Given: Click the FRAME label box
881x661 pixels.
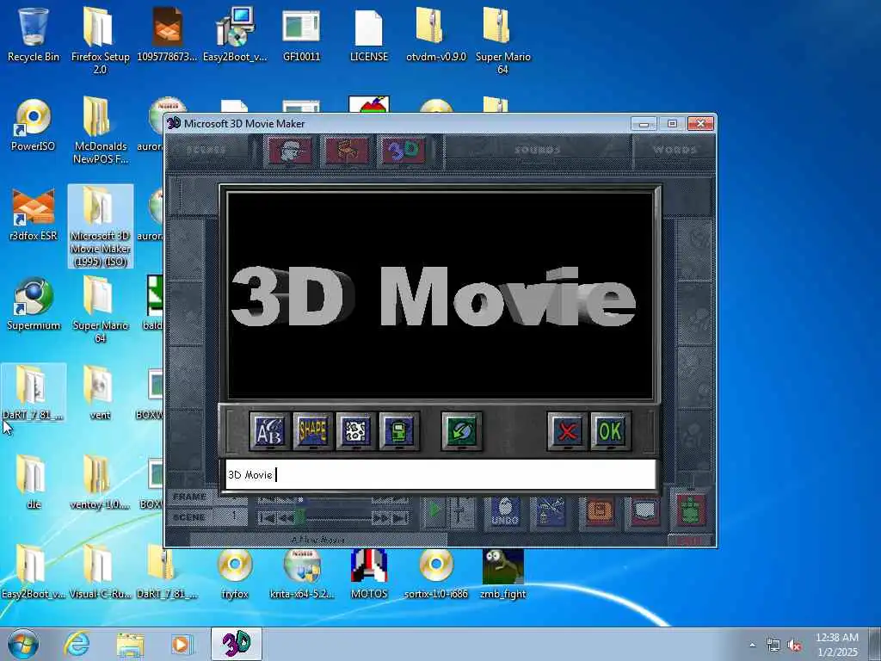Looking at the screenshot, I should pyautogui.click(x=189, y=497).
